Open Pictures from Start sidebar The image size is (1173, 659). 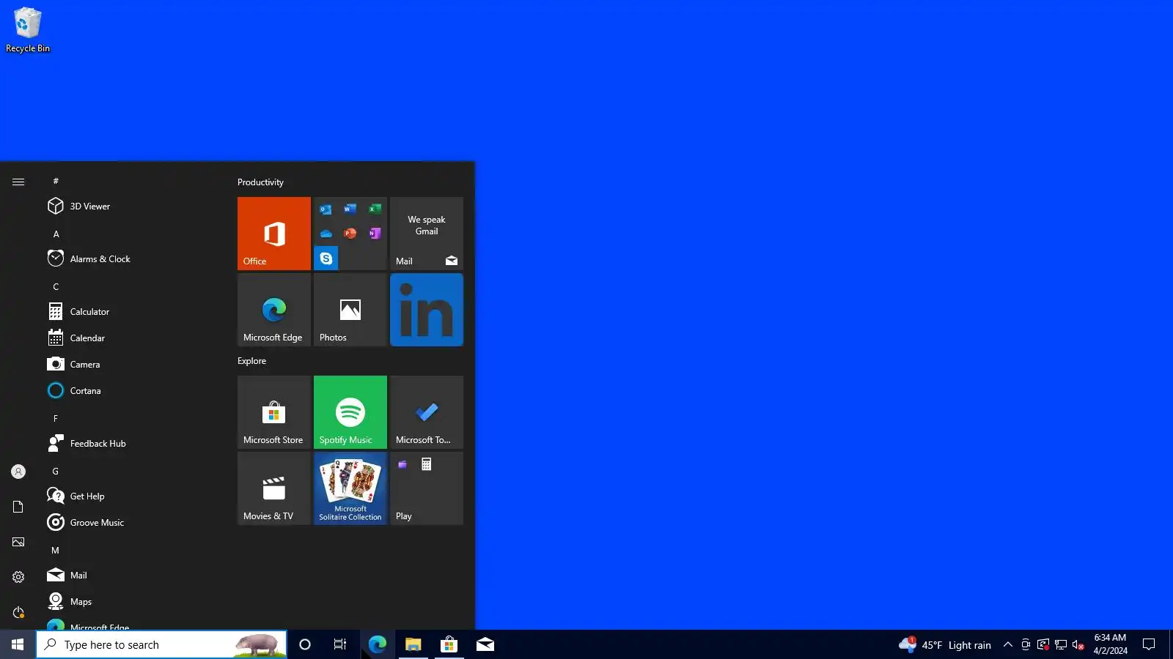(x=18, y=542)
